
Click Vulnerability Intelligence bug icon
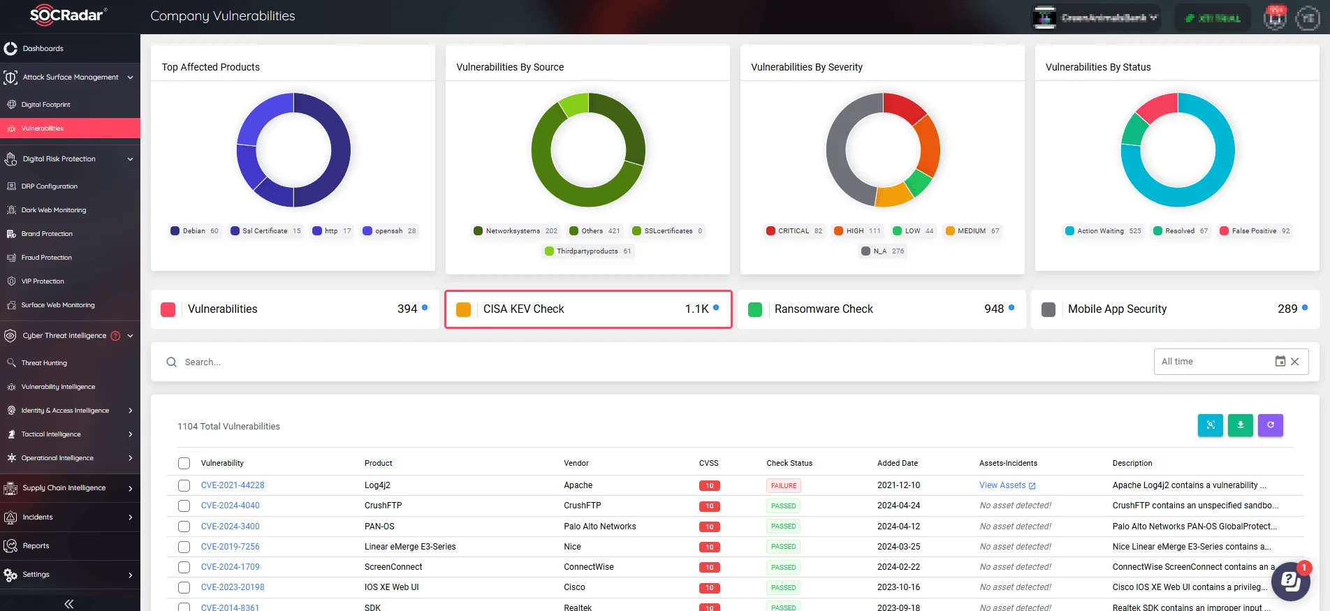11,387
